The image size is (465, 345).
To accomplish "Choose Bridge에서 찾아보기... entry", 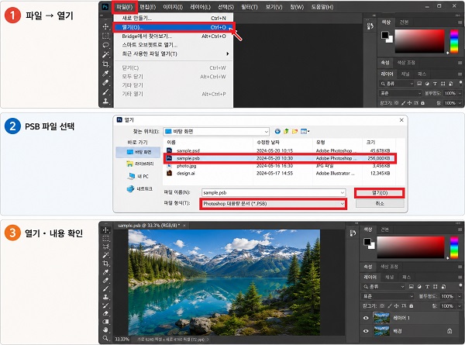I will click(174, 36).
